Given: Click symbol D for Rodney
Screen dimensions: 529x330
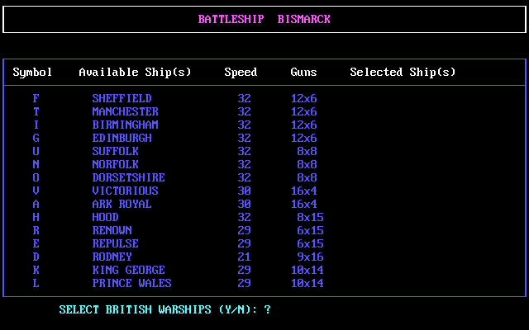Looking at the screenshot, I should (36, 257).
